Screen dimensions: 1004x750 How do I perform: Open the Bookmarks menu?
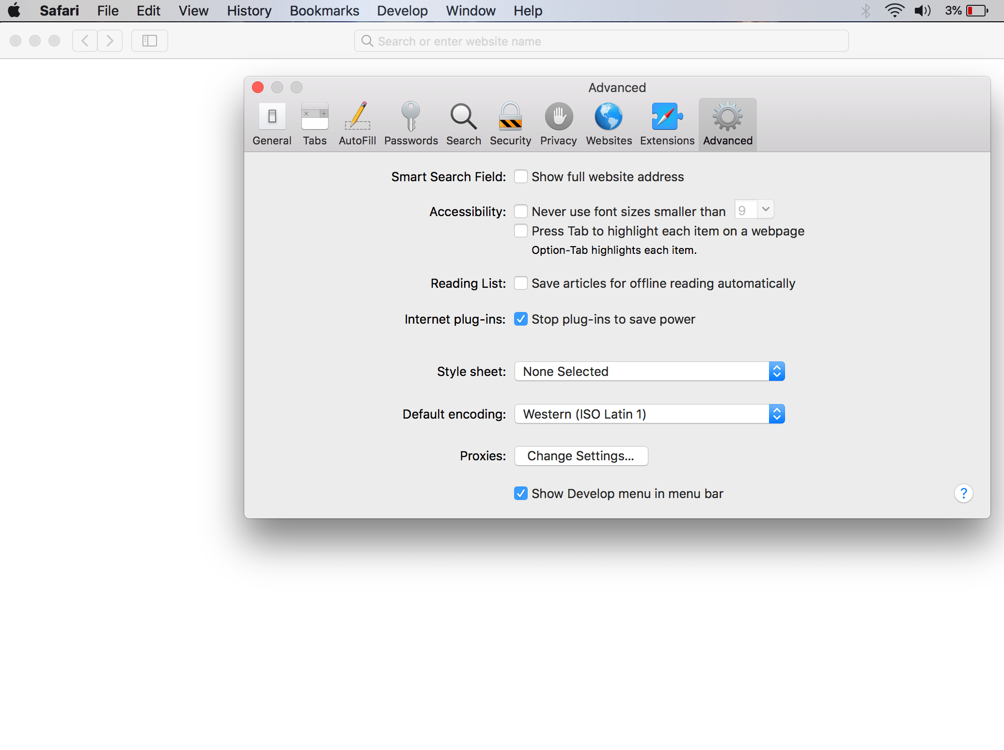(324, 11)
